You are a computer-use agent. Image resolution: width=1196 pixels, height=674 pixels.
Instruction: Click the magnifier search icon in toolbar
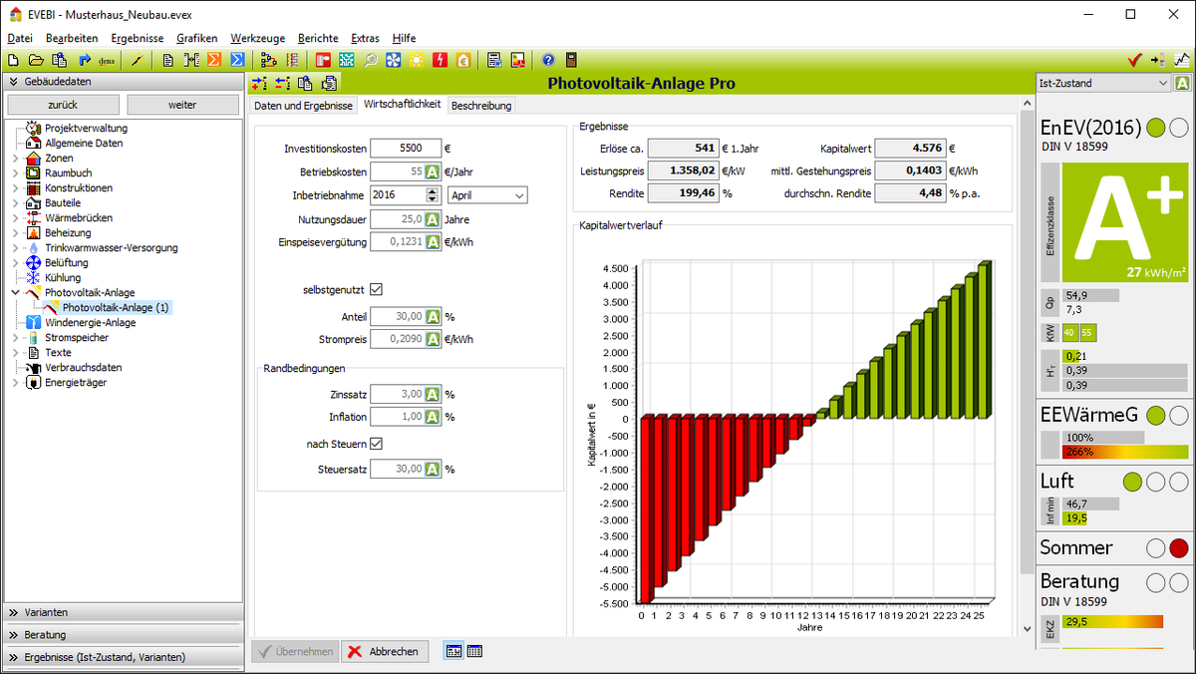tap(371, 60)
